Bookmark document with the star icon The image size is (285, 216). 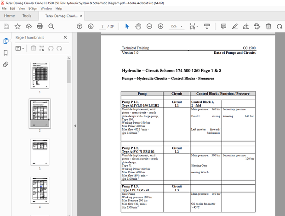pos(17,26)
